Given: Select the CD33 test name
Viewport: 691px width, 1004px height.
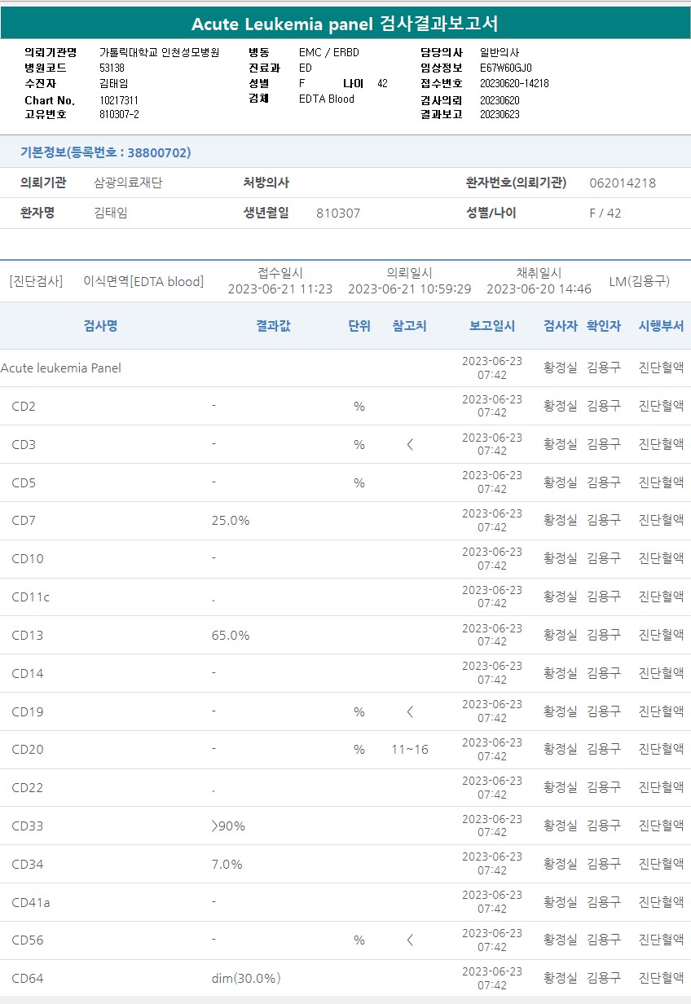Looking at the screenshot, I should (28, 826).
